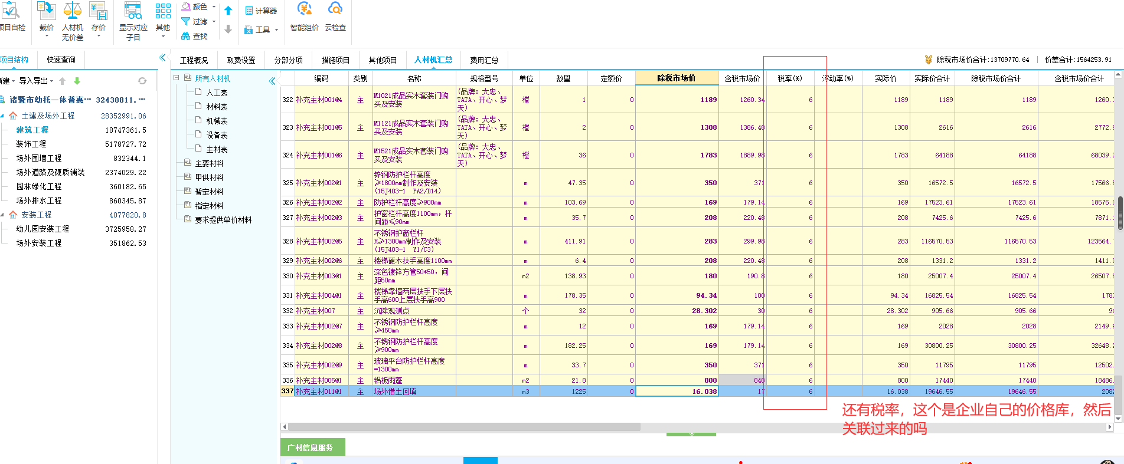Open the 取费设置 tab

tap(241, 60)
